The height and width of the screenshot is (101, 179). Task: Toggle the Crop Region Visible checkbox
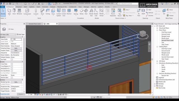pos(12,66)
